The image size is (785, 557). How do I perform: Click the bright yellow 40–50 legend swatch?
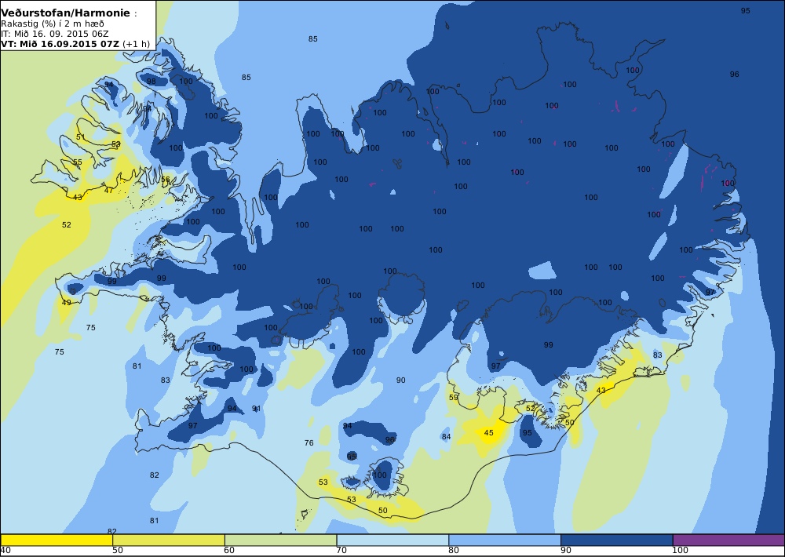pos(57,540)
